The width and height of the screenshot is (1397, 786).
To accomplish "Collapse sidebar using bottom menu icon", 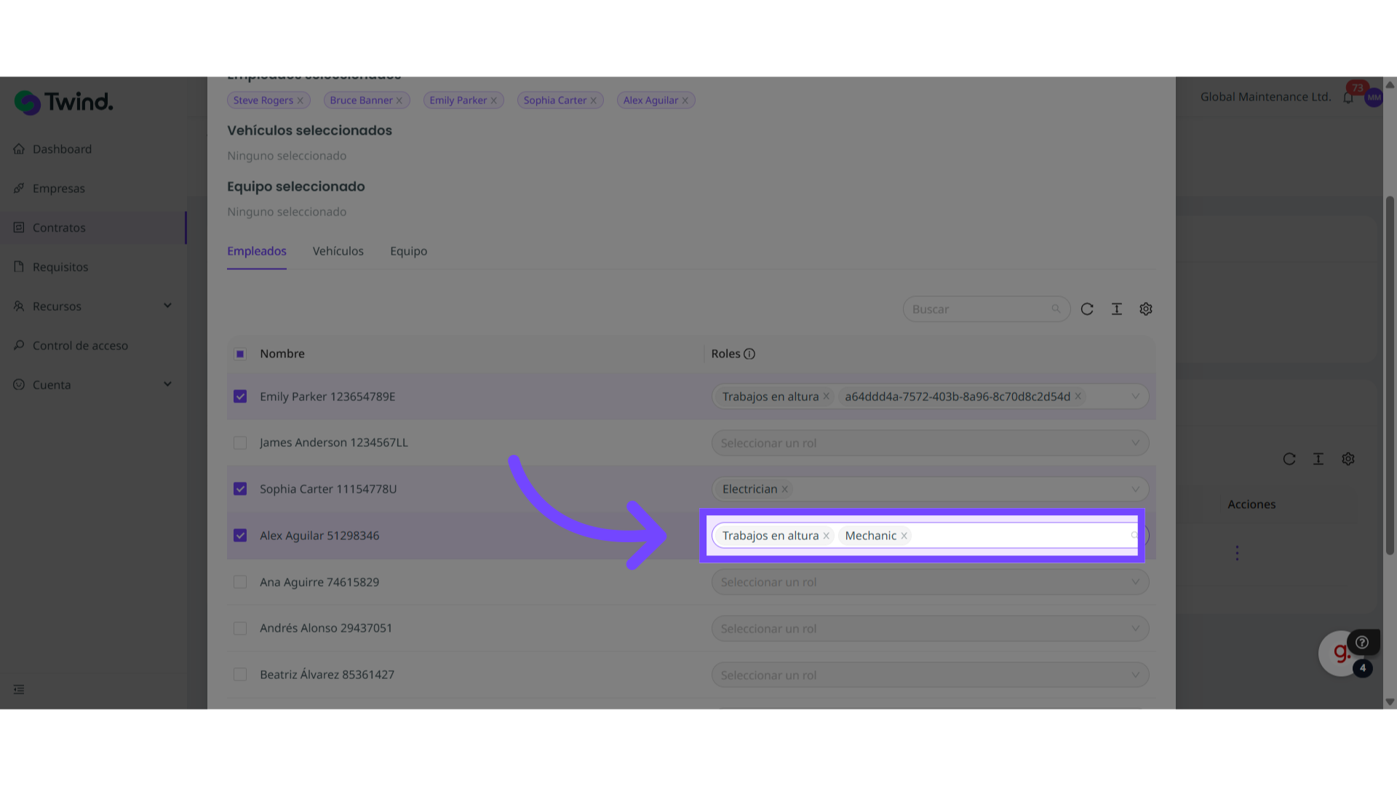I will (x=19, y=689).
